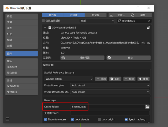This screenshot has width=168, height=127.
Task: Select the 插件 preferences section
Action: pyautogui.click(x=22, y=53)
